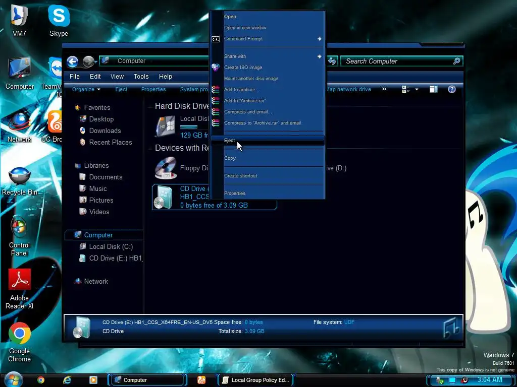Open the Edit menu
Screen dimensions: 517x387
tap(95, 77)
